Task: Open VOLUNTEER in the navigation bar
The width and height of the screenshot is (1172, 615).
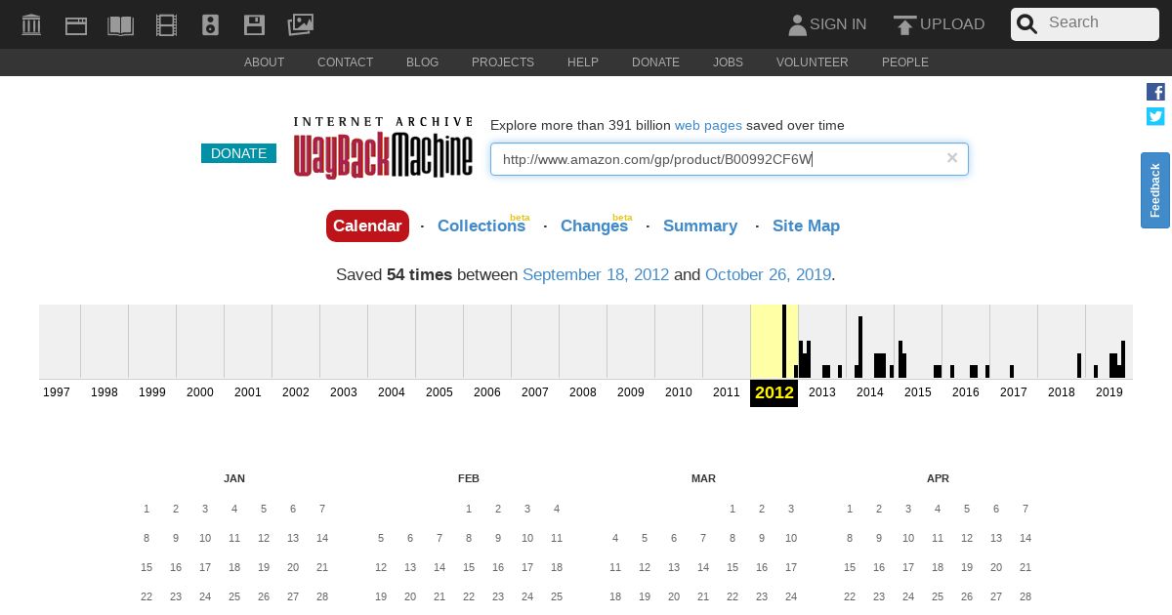Action: (x=813, y=62)
